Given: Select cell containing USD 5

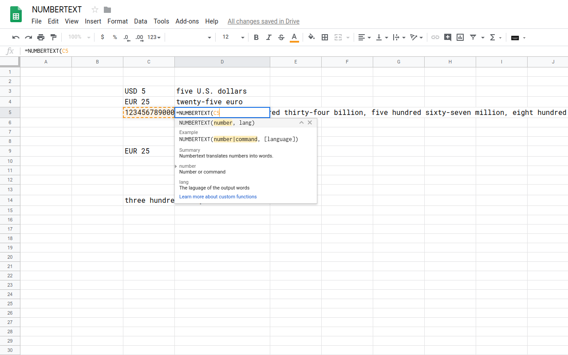Looking at the screenshot, I should (x=149, y=91).
